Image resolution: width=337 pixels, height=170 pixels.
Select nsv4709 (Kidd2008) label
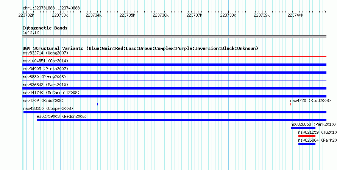click(43, 100)
